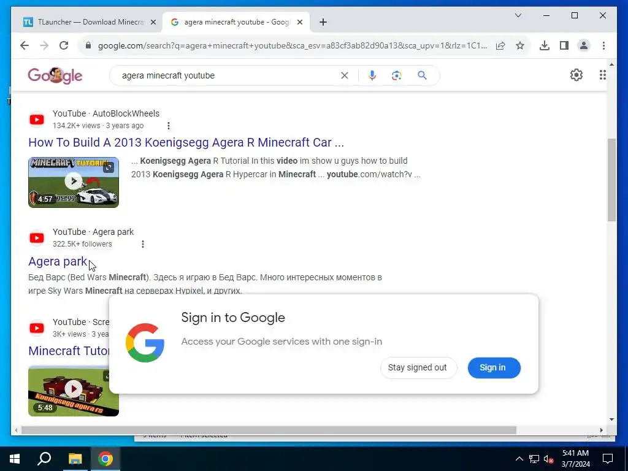This screenshot has width=628, height=471.
Task: Click the address bar URL
Action: point(293,45)
